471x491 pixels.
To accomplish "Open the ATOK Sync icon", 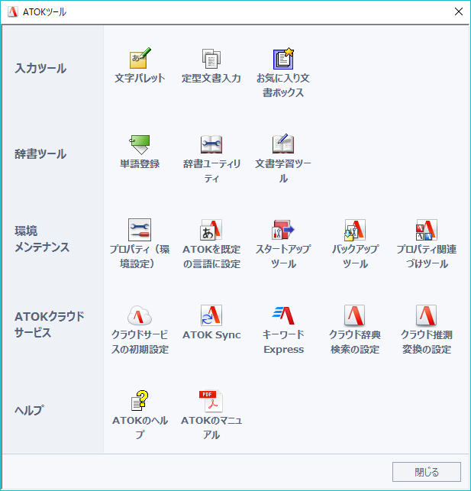I will 211,315.
